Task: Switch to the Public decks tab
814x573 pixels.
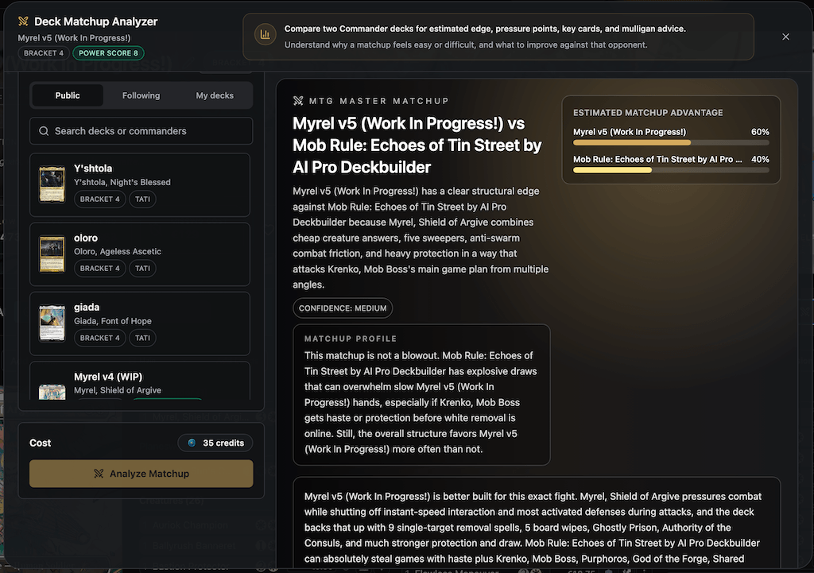Action: pyautogui.click(x=68, y=95)
